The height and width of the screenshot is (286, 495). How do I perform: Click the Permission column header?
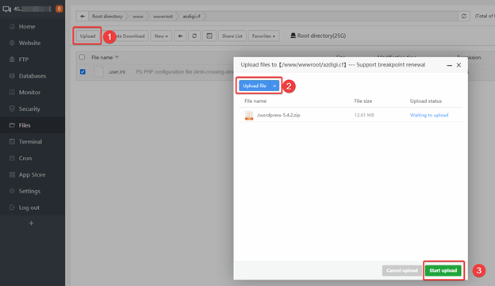coord(469,57)
